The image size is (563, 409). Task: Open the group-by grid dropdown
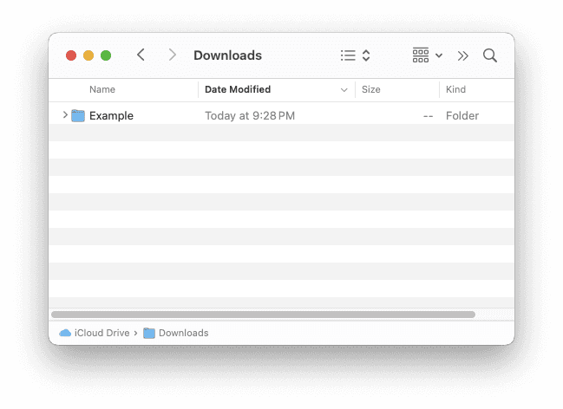pos(427,55)
